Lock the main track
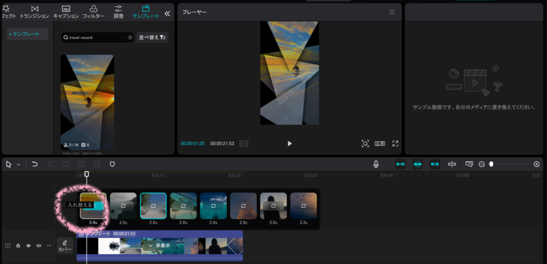This screenshot has width=547, height=264. (x=18, y=245)
